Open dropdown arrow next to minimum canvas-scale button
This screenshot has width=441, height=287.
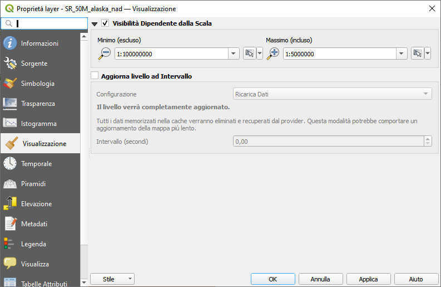tap(260, 53)
